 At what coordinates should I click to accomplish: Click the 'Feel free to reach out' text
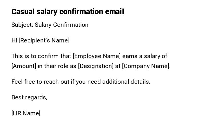[x=40, y=82]
